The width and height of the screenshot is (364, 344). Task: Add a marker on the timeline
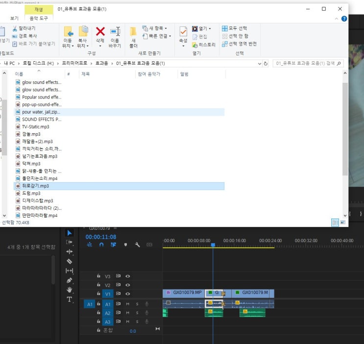coord(125,245)
